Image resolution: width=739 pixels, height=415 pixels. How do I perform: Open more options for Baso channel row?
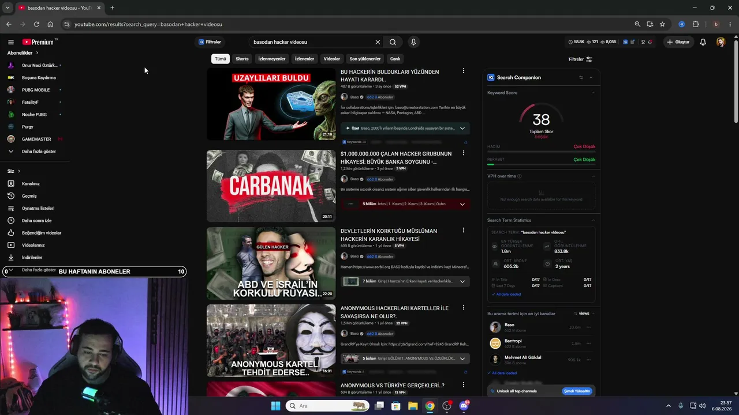coord(588,327)
